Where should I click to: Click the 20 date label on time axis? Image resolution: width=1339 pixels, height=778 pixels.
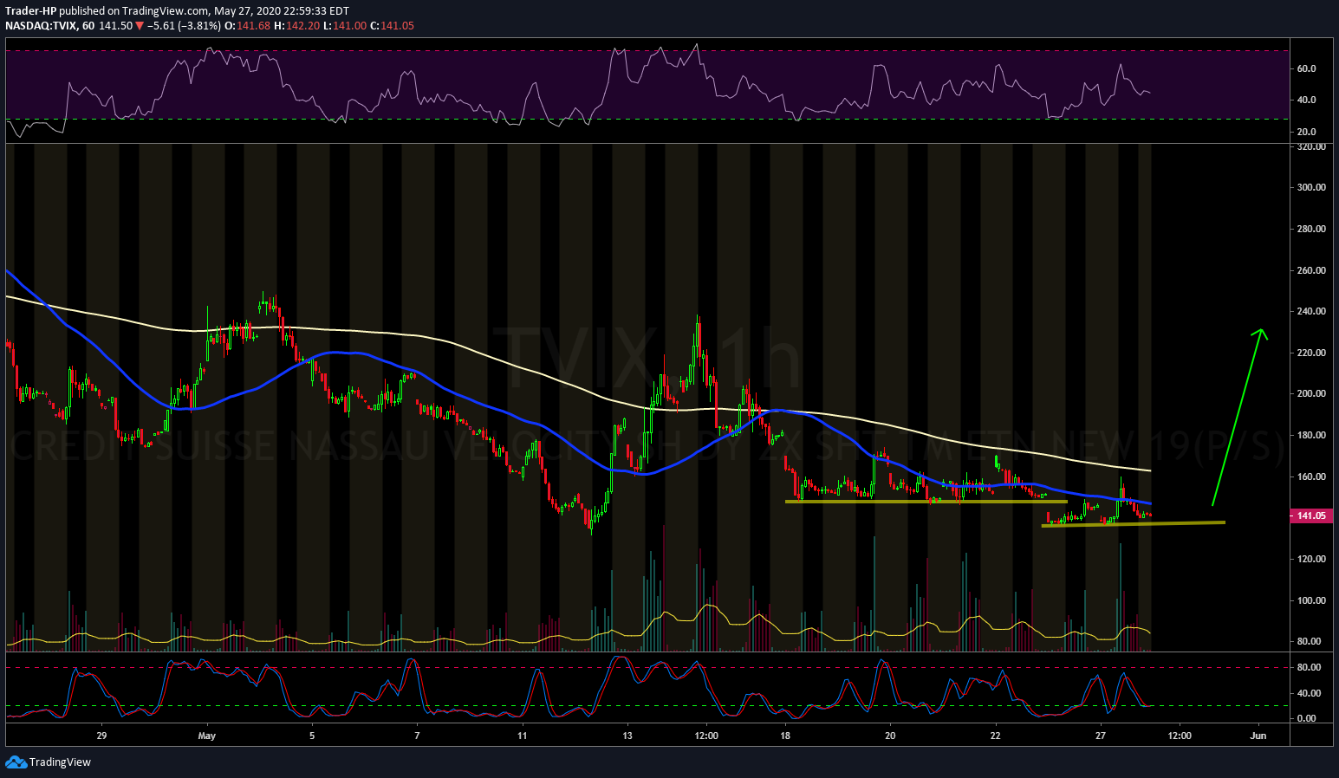pyautogui.click(x=890, y=736)
